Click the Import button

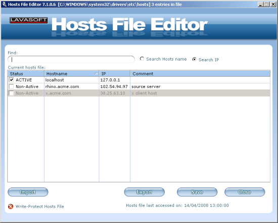(x=28, y=192)
